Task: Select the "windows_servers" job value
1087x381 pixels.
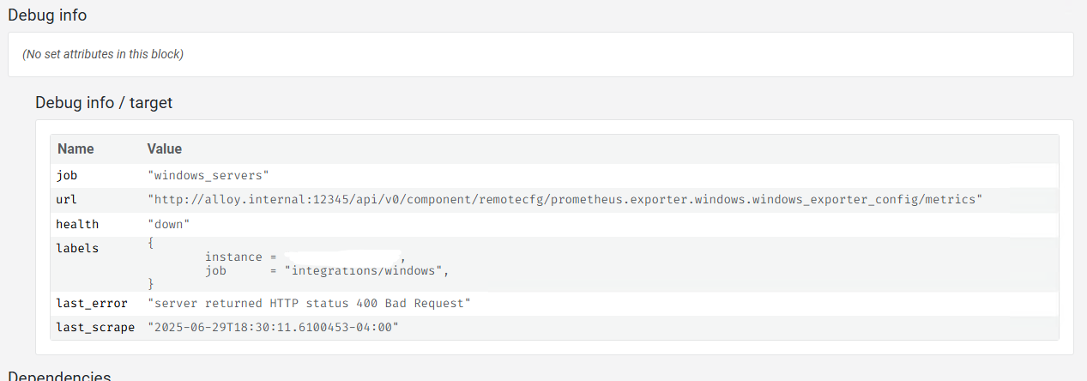Action: click(208, 176)
